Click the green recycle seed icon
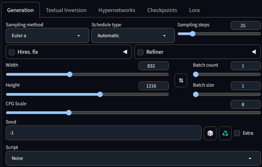Image resolution: width=262 pixels, height=167 pixels. click(225, 133)
